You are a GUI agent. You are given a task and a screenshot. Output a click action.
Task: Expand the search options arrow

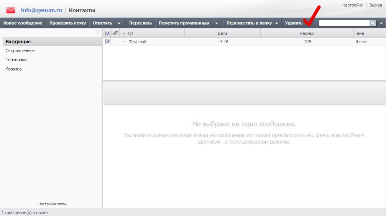(381, 23)
